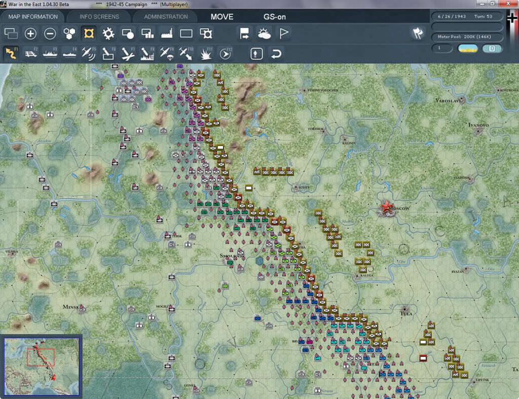Viewport: 519px width, 399px height.
Task: Click the screen-with-bar-chart overlay icon
Action: coord(147,33)
